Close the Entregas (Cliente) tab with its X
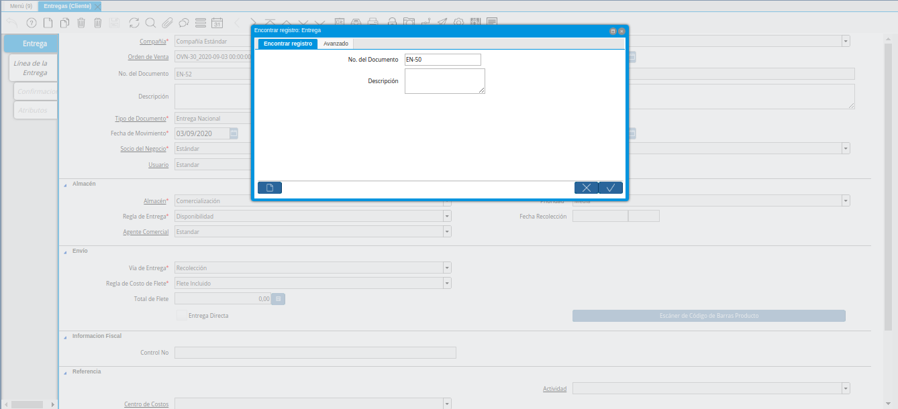Image resolution: width=898 pixels, height=409 pixels. (x=97, y=6)
